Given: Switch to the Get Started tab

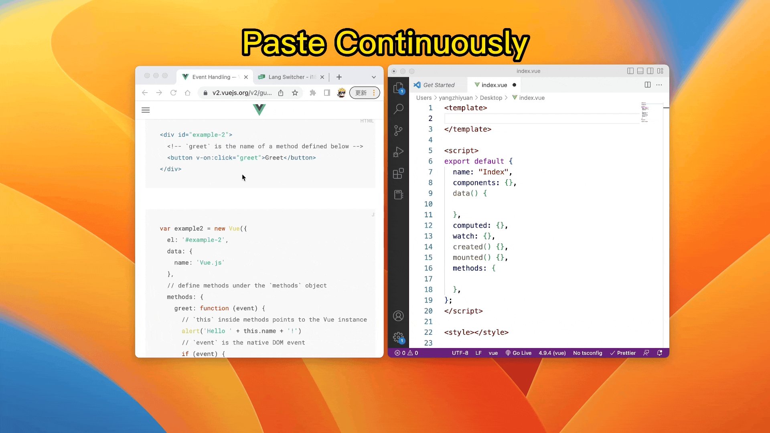Looking at the screenshot, I should (x=439, y=85).
